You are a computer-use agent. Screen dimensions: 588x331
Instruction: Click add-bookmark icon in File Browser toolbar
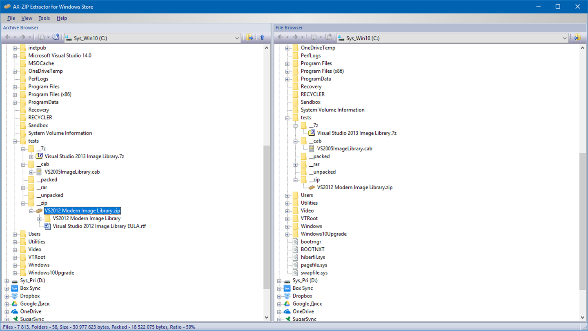coord(328,38)
